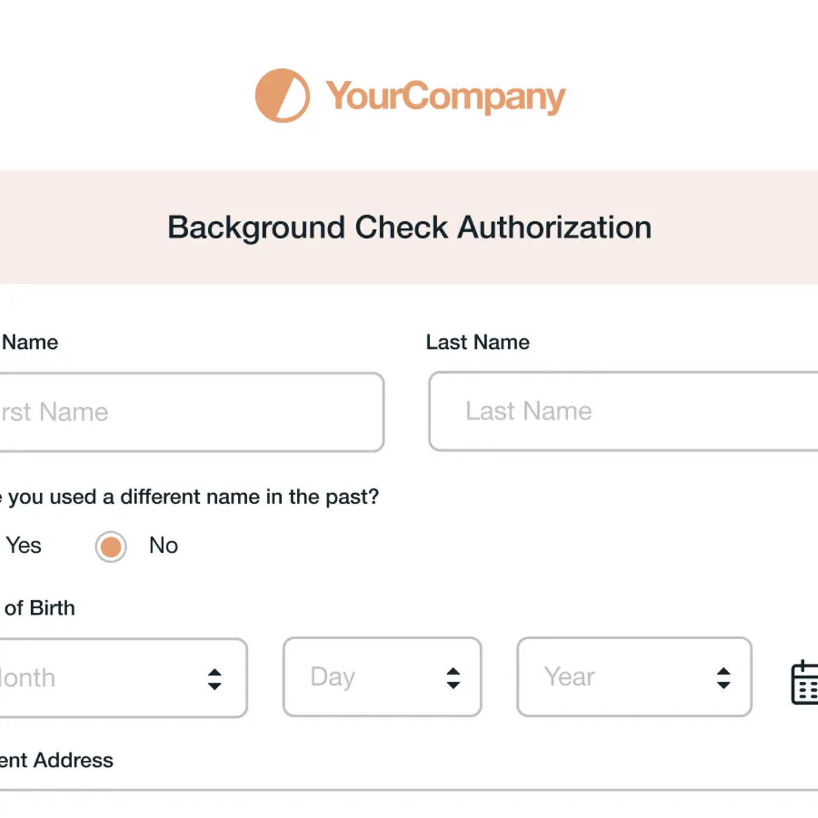Click the different name question text
Viewport: 818px width, 818px height.
[x=187, y=497]
